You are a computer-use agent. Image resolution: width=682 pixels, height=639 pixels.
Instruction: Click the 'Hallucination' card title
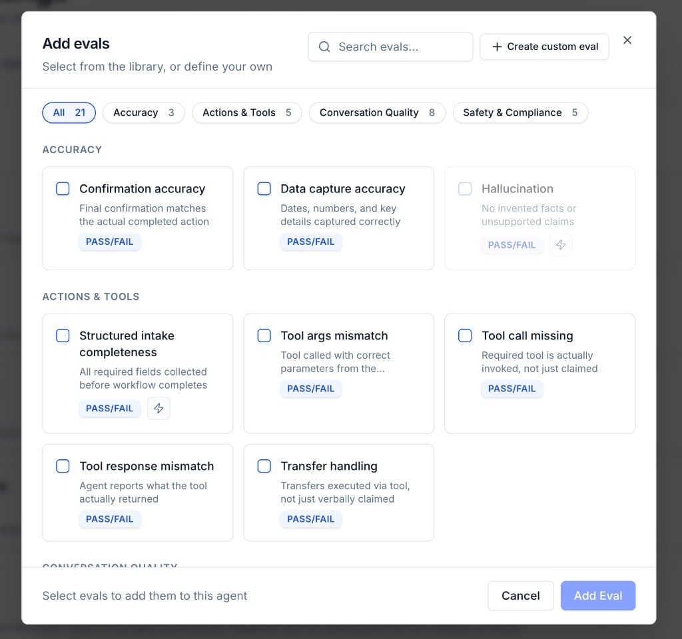[517, 188]
